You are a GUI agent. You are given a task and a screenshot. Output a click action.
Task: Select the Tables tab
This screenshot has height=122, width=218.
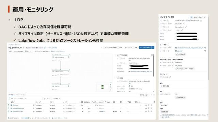11,95
